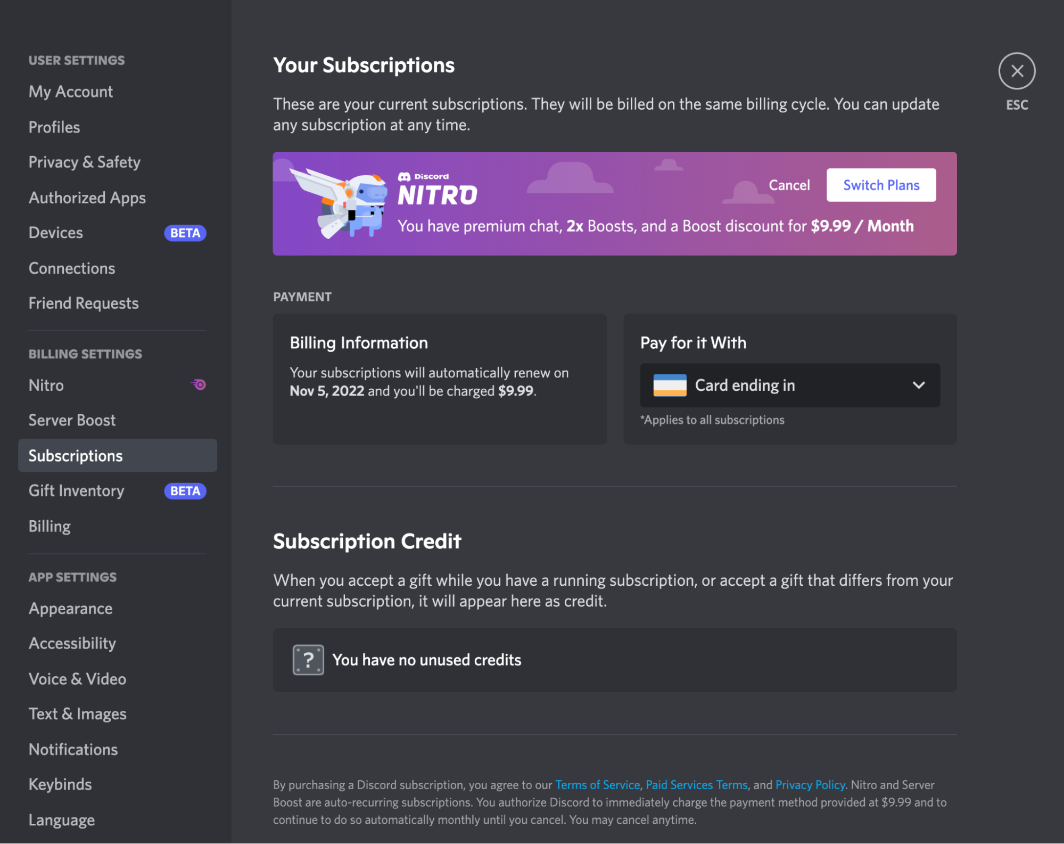This screenshot has width=1064, height=844.
Task: Click Connections in user settings sidebar
Action: point(72,267)
